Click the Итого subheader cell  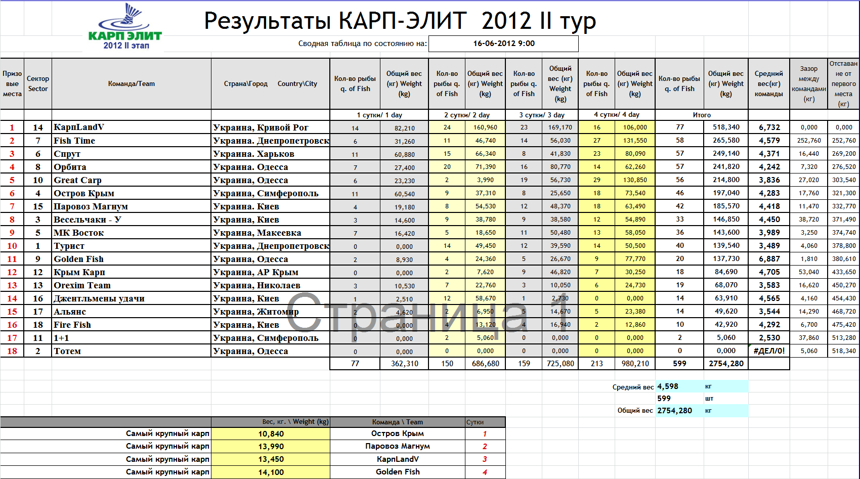tap(702, 115)
